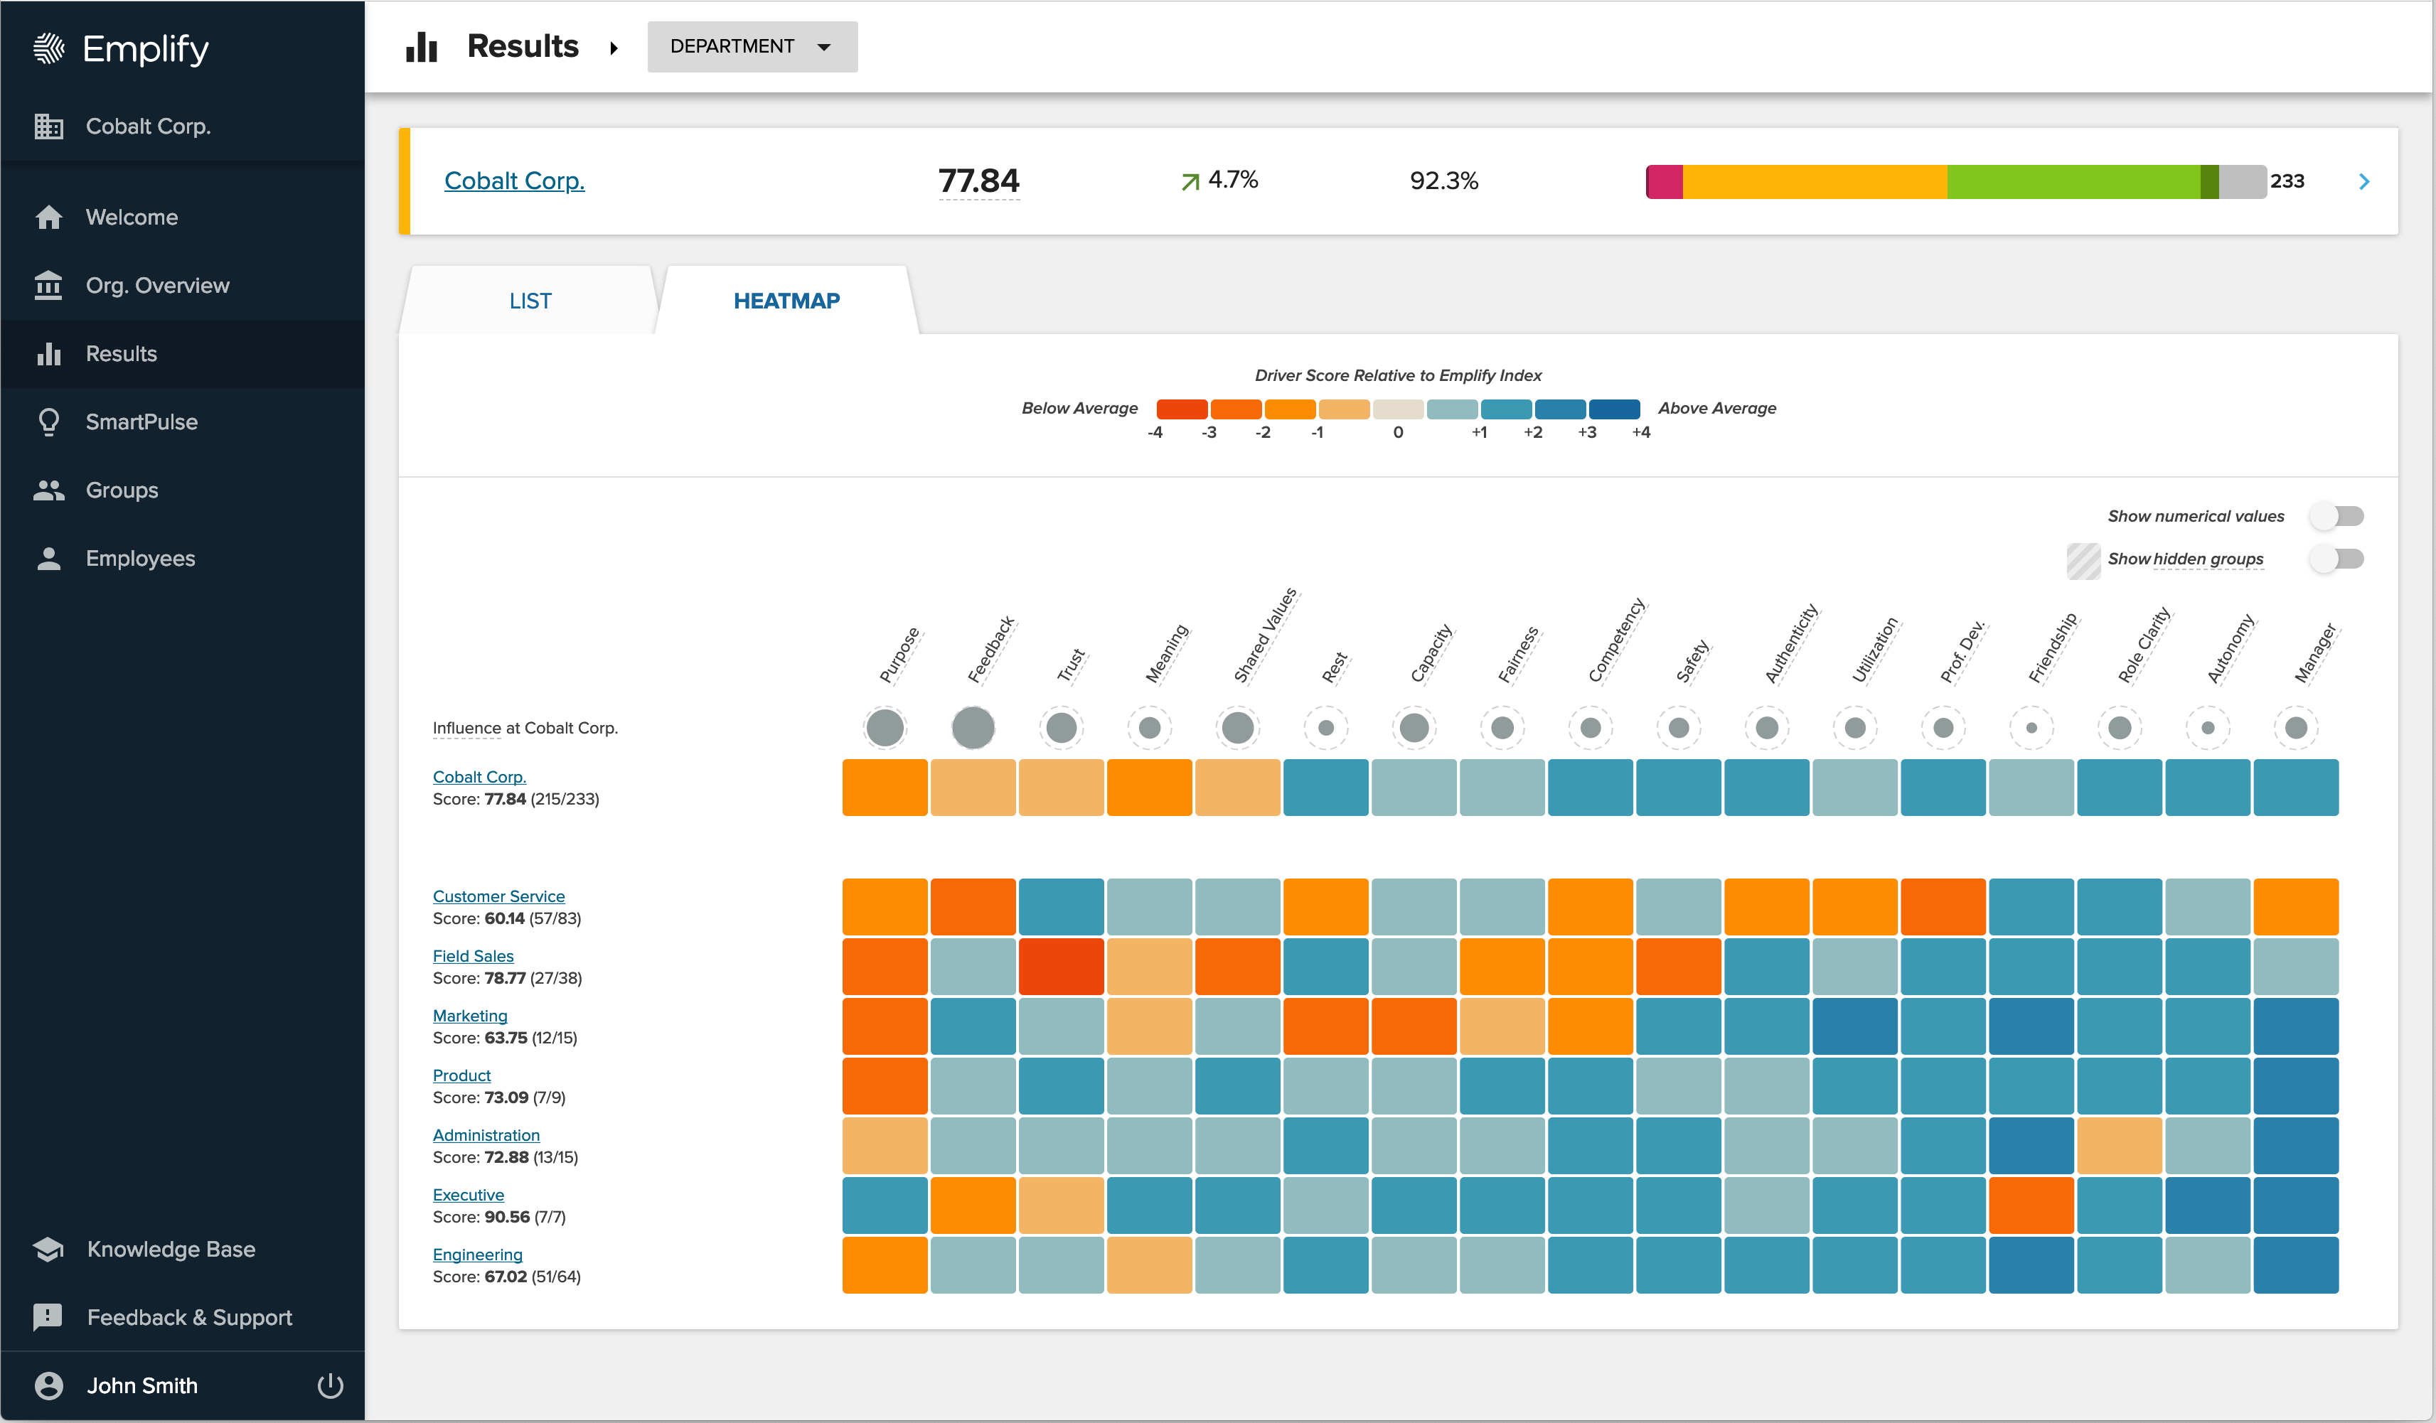Viewport: 2436px width, 1423px height.
Task: Click the home icon next to Welcome
Action: [48, 218]
